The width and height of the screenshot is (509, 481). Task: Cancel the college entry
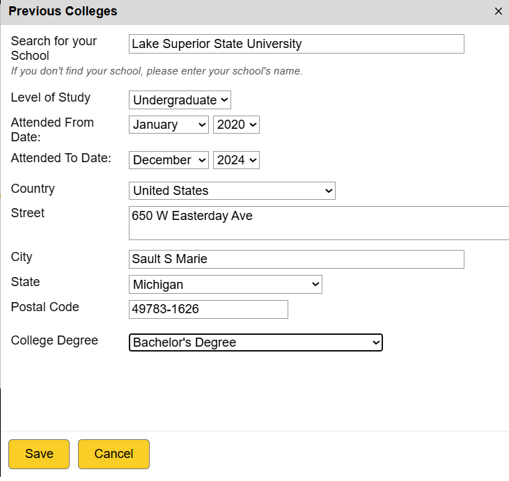pyautogui.click(x=113, y=454)
